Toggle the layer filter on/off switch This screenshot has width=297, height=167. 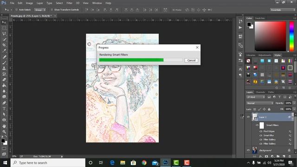click(x=295, y=97)
